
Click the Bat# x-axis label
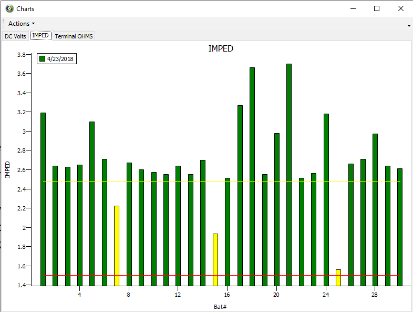tap(220, 306)
